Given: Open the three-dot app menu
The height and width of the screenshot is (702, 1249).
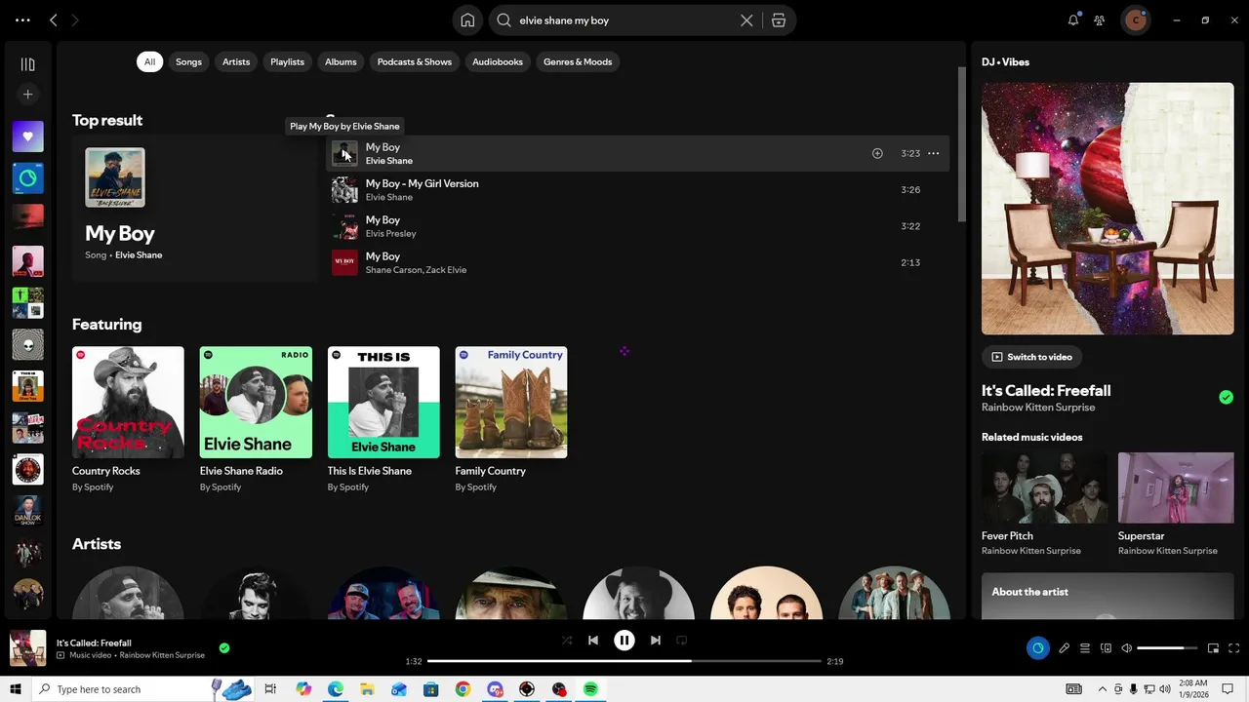Looking at the screenshot, I should (22, 19).
